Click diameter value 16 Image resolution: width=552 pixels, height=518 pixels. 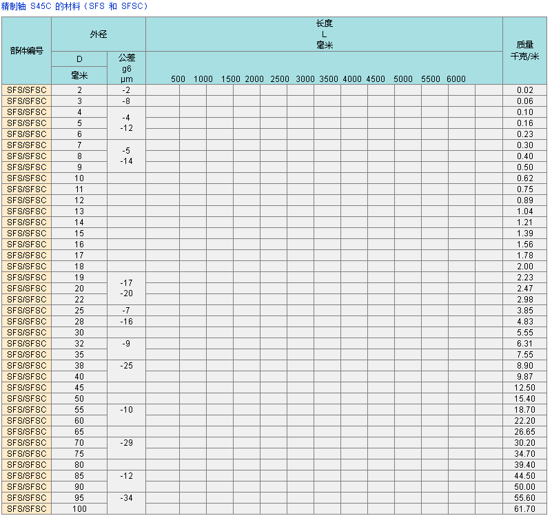79,245
